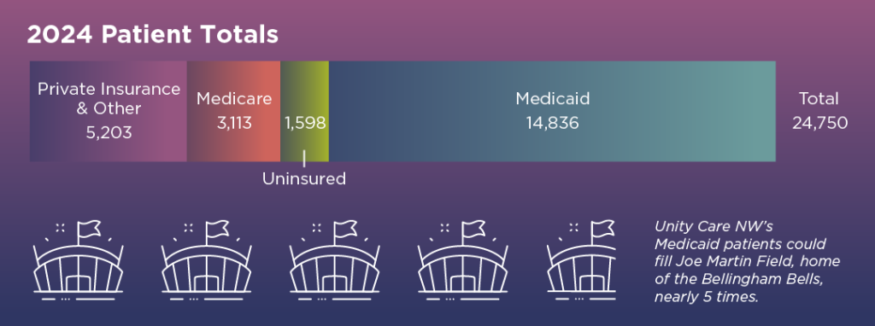Image resolution: width=875 pixels, height=326 pixels.
Task: Click the Medicaid 14,836 value
Action: 553,123
